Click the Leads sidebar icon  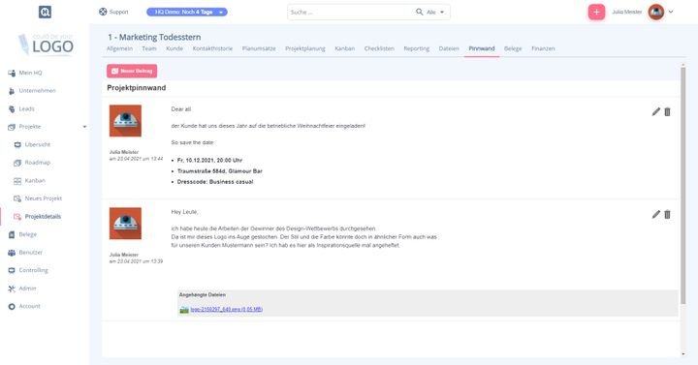pyautogui.click(x=12, y=109)
